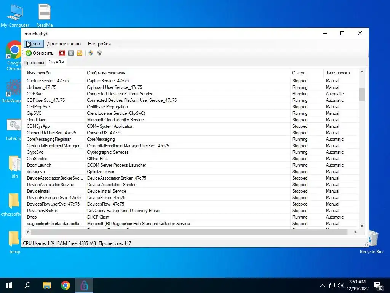Click the Процессов: 117 status bar entry

[x=115, y=243]
